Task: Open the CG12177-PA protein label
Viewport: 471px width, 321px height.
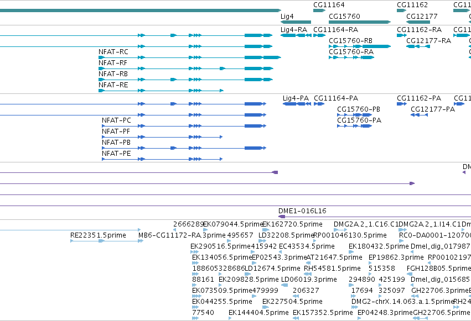Action: (x=433, y=109)
